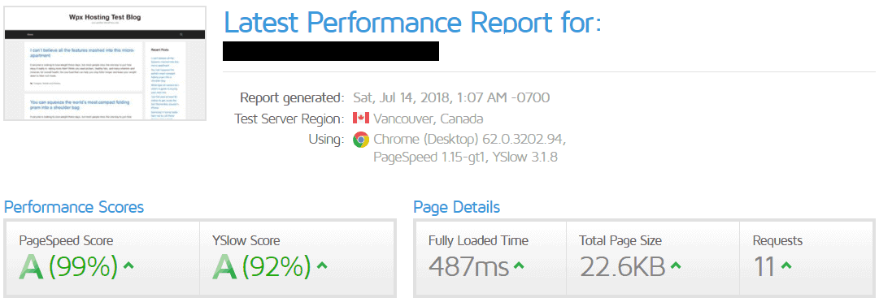Image resolution: width=879 pixels, height=302 pixels.
Task: Click the YSlow A grade letter
Action: pos(224,266)
